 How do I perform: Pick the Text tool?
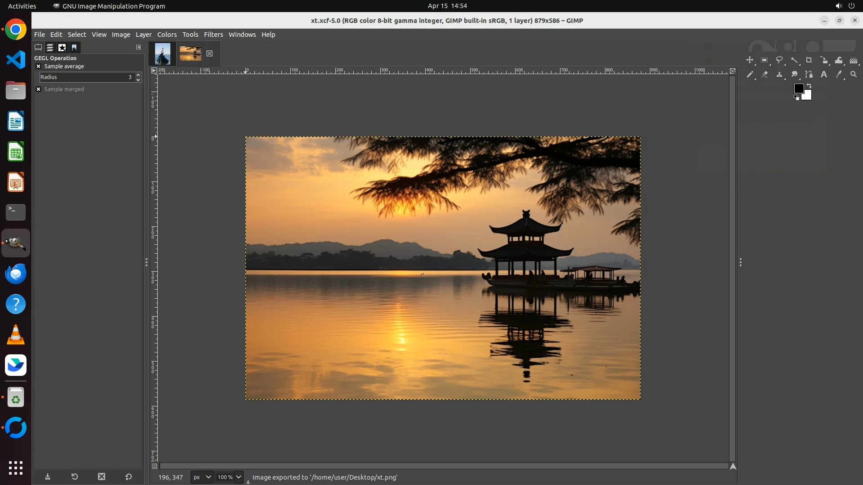(824, 75)
